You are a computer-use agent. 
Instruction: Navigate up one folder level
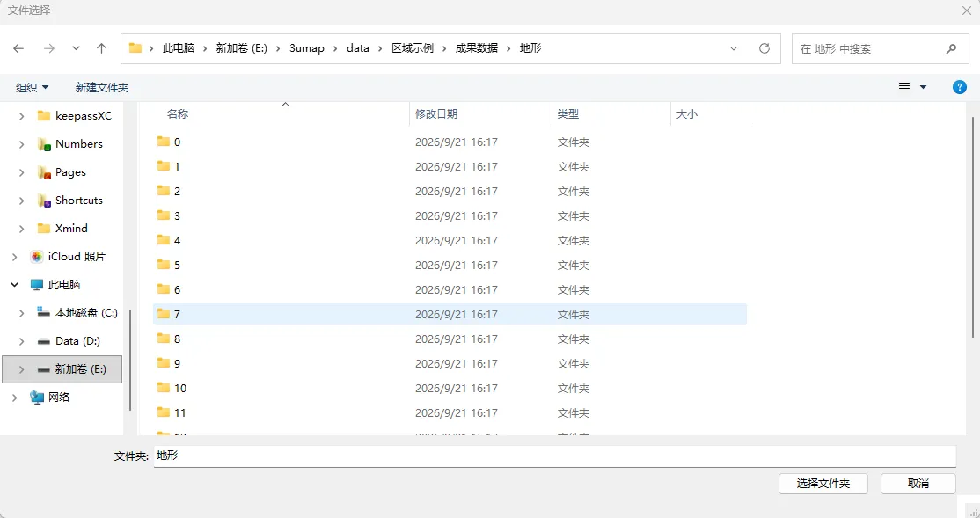101,48
